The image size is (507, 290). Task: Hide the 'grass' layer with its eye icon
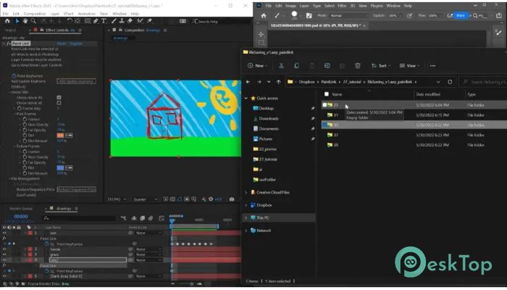point(4,254)
